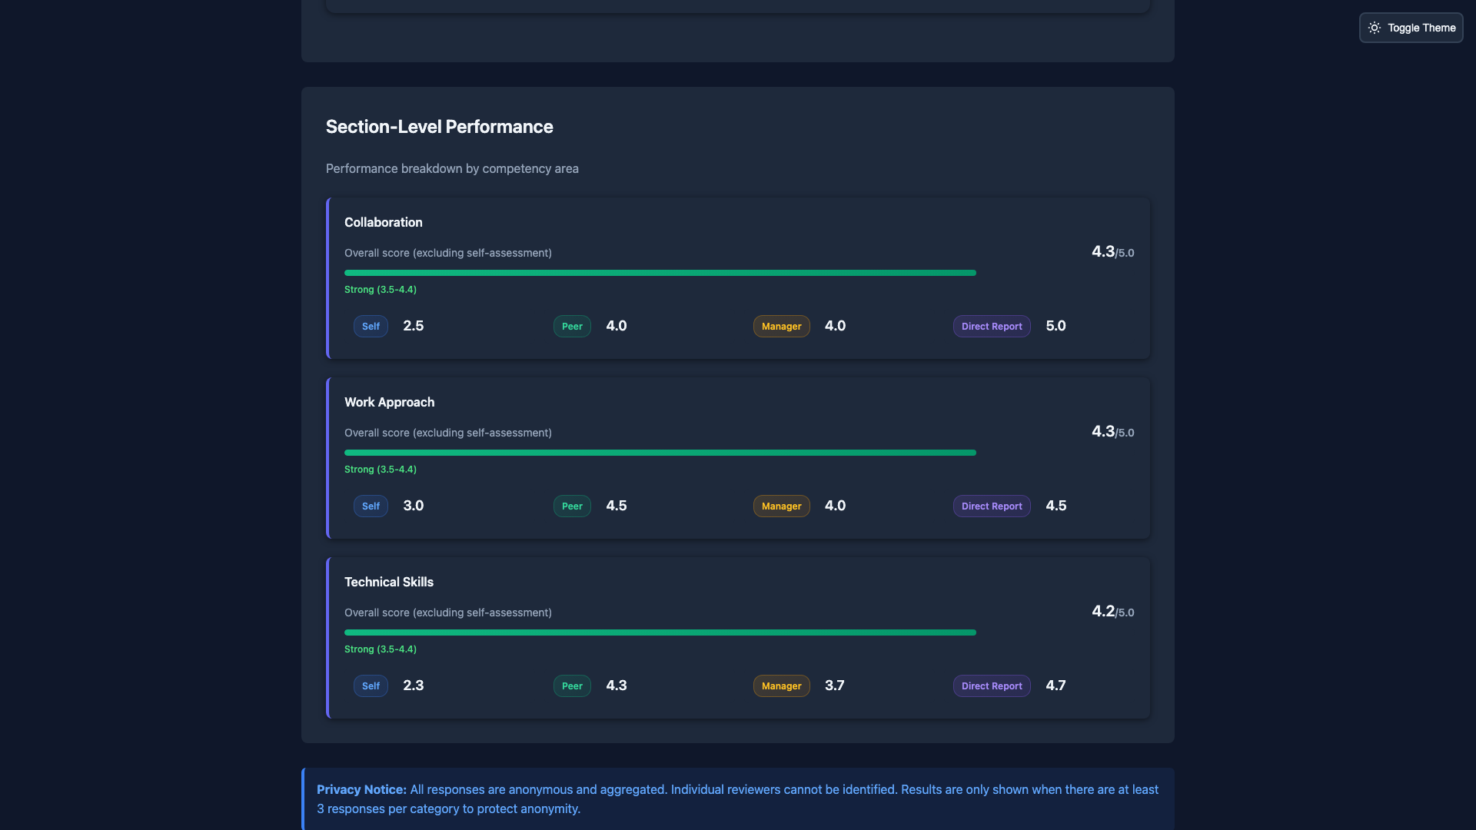The image size is (1476, 830).
Task: Click the Direct Report badge in Work Approach
Action: tap(991, 506)
